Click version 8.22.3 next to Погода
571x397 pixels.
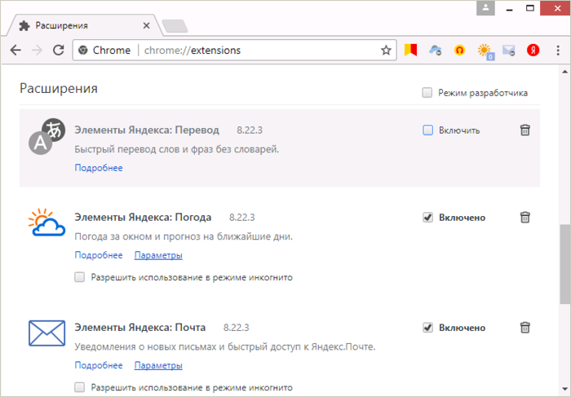(x=241, y=218)
